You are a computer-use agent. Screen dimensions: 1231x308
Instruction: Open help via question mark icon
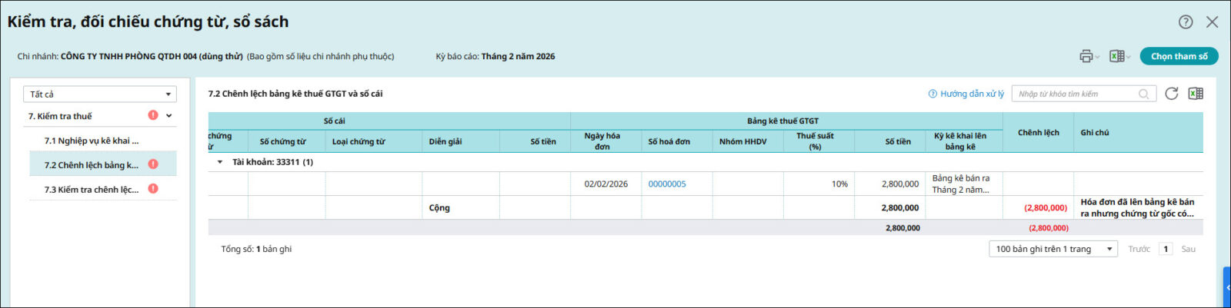coord(1186,22)
